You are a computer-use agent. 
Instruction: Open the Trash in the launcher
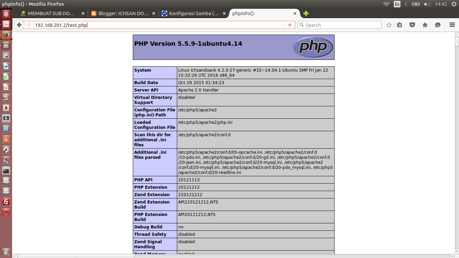[x=6, y=252]
